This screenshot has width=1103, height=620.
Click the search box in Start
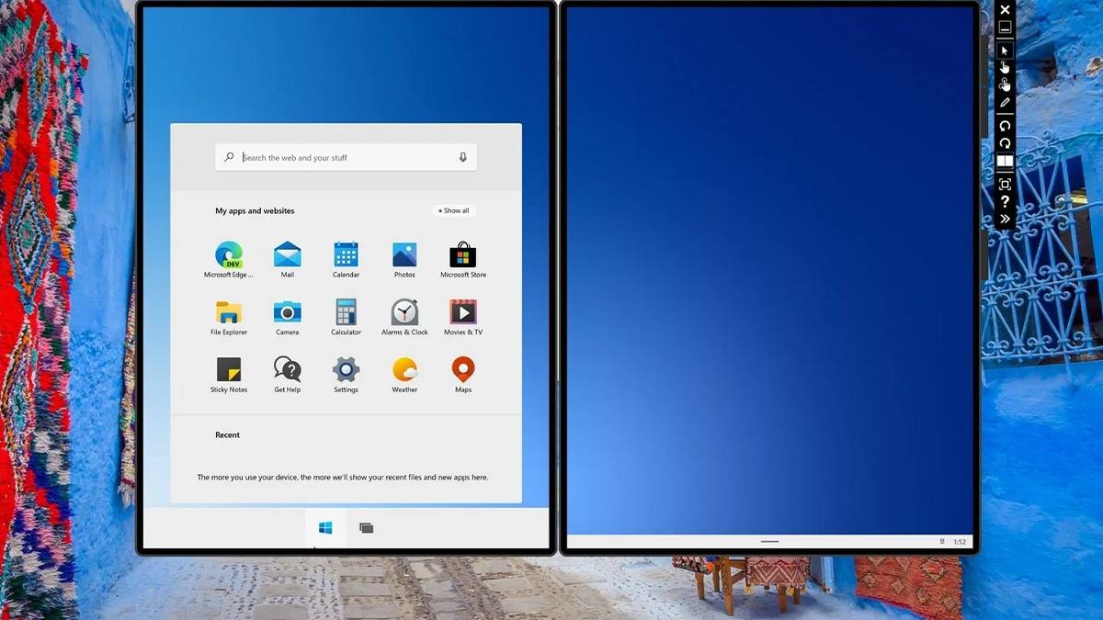pyautogui.click(x=346, y=158)
